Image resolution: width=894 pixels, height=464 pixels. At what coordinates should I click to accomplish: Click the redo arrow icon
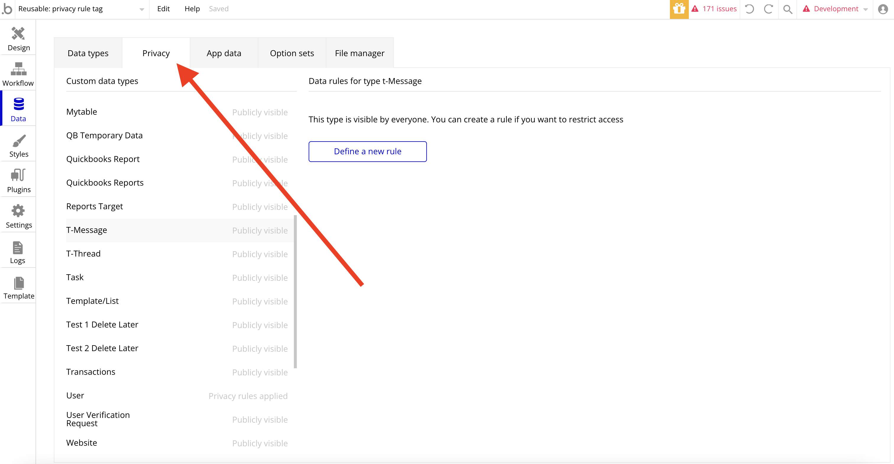point(768,9)
